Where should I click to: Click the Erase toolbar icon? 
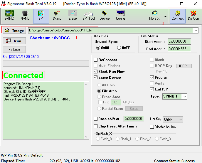point(73,15)
